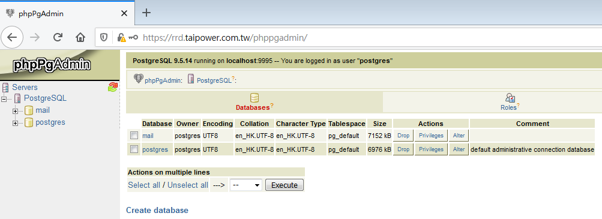
Task: Expand the postgres database tree node
Action: point(16,123)
